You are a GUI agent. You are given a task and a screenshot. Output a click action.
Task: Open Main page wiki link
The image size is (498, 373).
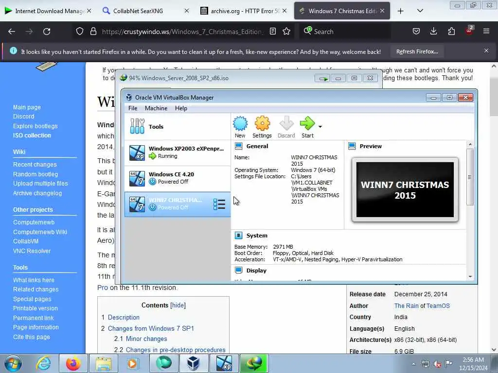click(x=27, y=107)
